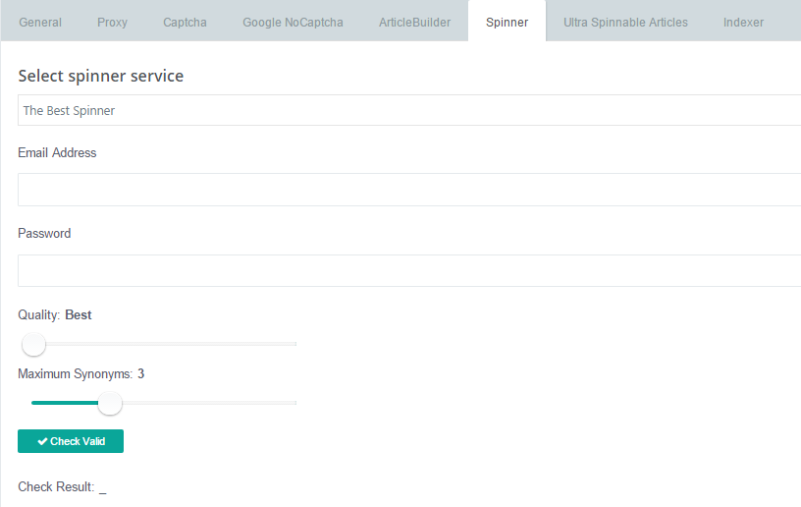Image resolution: width=801 pixels, height=507 pixels.
Task: Focus the Email Address field
Action: (409, 190)
